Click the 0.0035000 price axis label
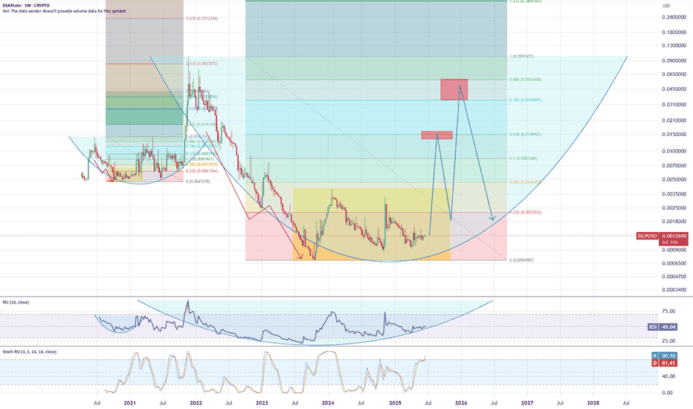 coord(674,194)
